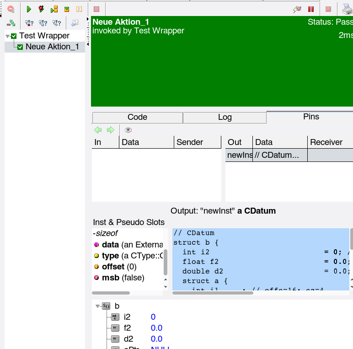Switch to the Log tab
This screenshot has height=349, width=353.
tap(225, 118)
